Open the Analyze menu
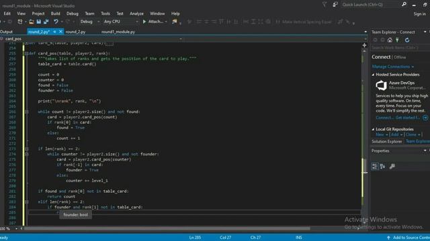Screen dimensions: 430x241 (x=136, y=13)
